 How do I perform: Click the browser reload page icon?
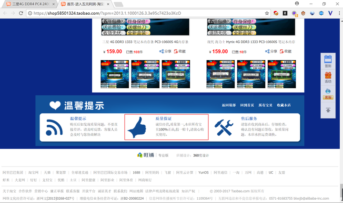coord(21,13)
